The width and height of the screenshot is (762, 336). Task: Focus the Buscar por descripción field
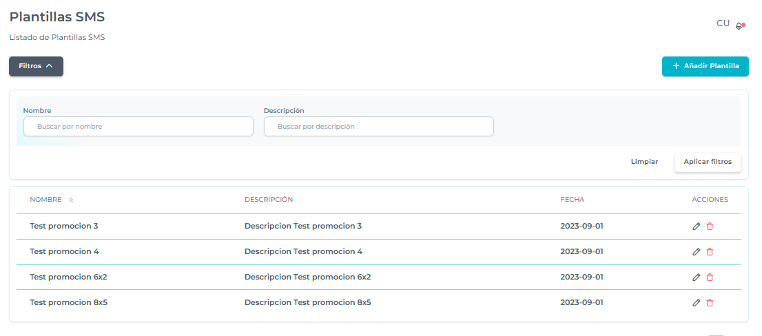(378, 127)
